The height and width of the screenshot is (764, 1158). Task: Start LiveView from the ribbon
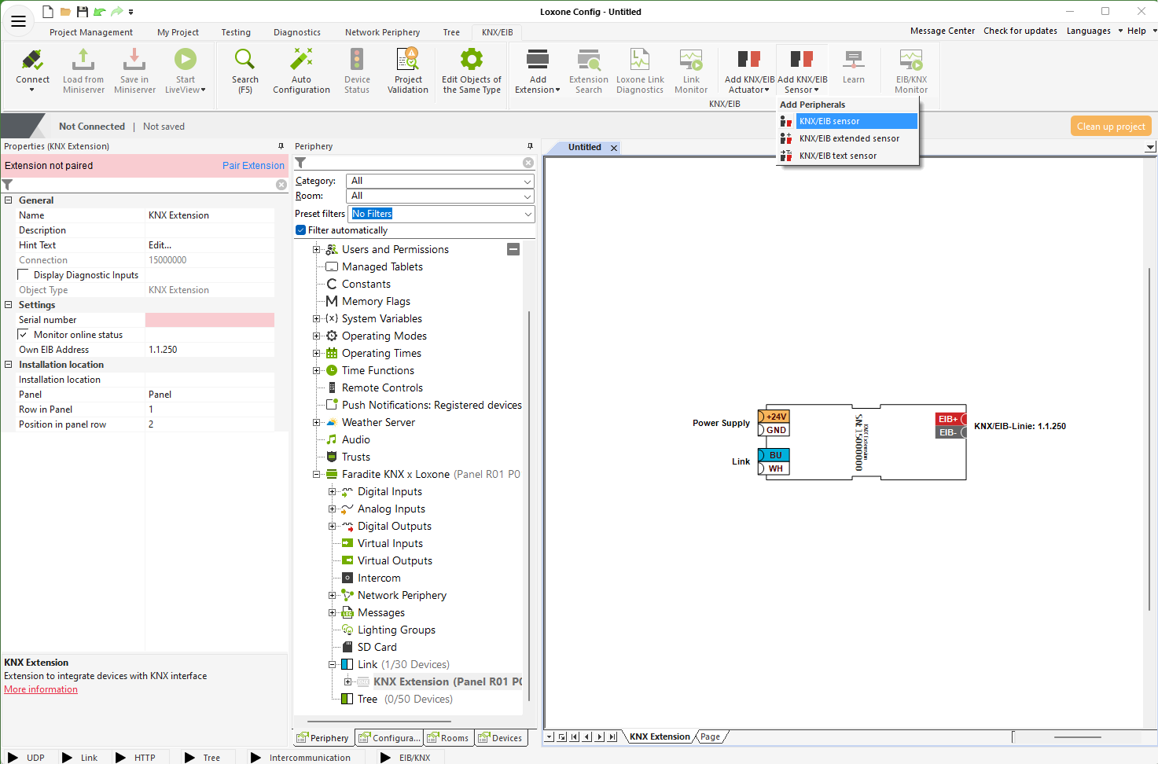[186, 70]
